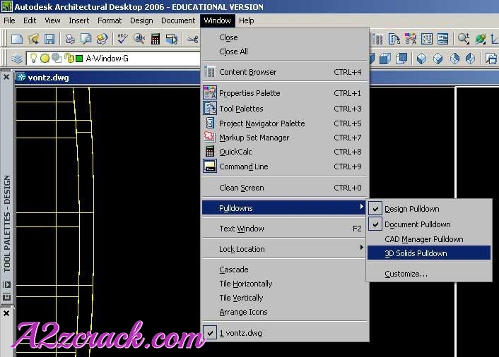
Task: Click the Back view cube icon
Action: pyautogui.click(x=401, y=59)
